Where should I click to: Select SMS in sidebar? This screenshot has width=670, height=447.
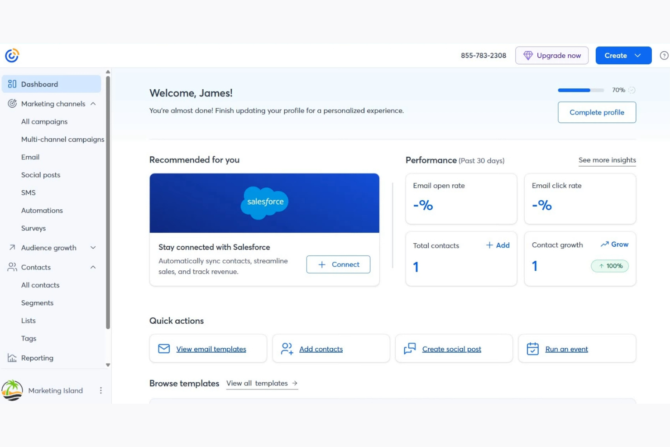(x=28, y=192)
